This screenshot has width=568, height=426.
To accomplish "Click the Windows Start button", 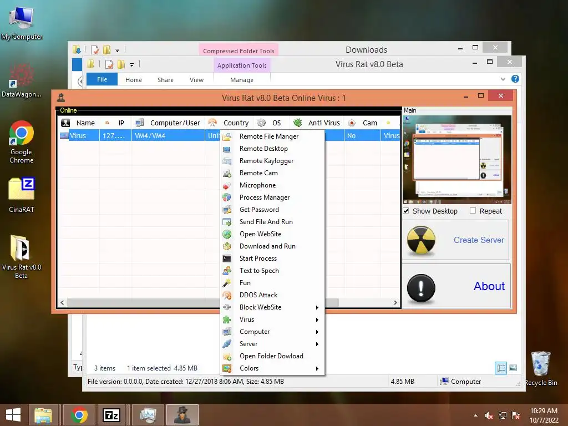I will pyautogui.click(x=13, y=415).
